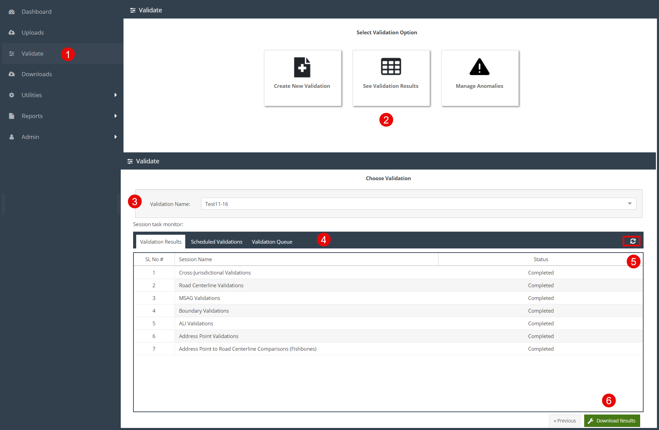Click the See Validation Results grid icon
659x430 pixels.
(x=391, y=67)
